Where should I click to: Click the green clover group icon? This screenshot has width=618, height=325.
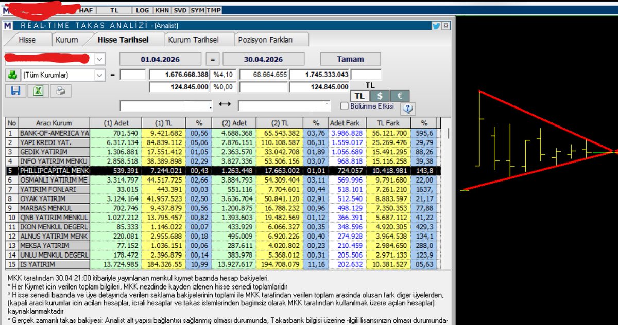coord(12,75)
